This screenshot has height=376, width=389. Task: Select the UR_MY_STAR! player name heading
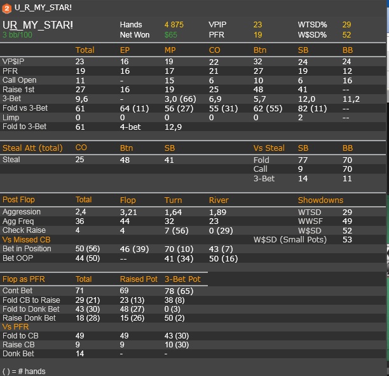pos(38,25)
